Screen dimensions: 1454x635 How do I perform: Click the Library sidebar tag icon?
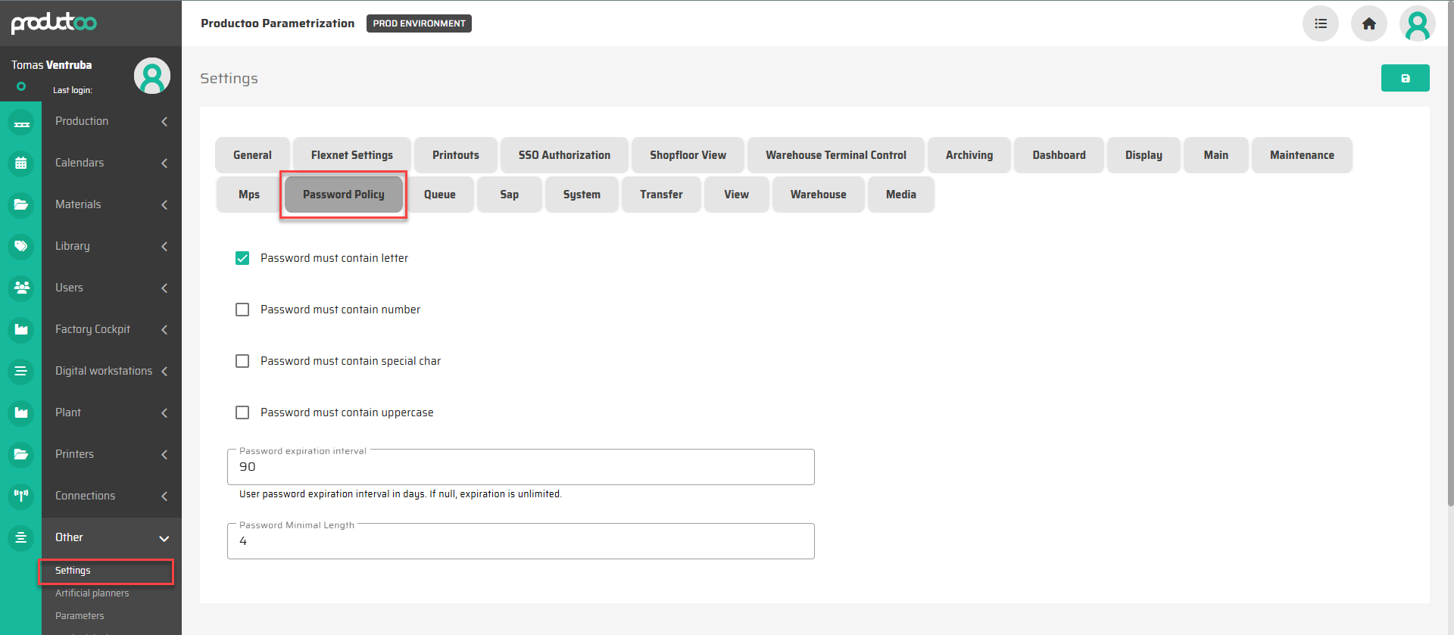click(x=21, y=246)
